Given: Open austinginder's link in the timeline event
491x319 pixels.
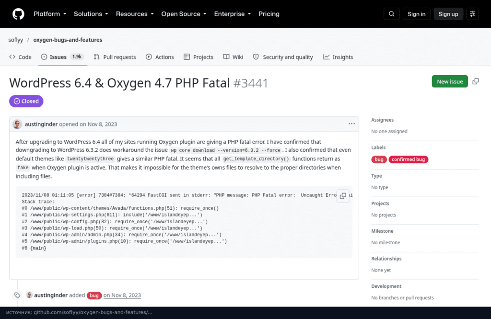Looking at the screenshot, I should [x=51, y=295].
